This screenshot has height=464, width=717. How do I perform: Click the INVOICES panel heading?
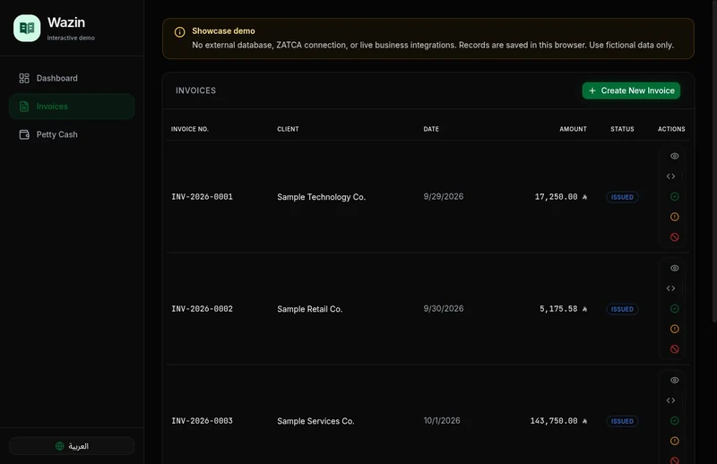[x=195, y=90]
